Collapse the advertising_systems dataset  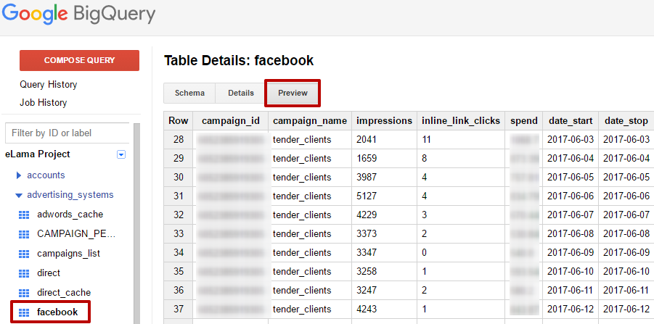(x=19, y=195)
